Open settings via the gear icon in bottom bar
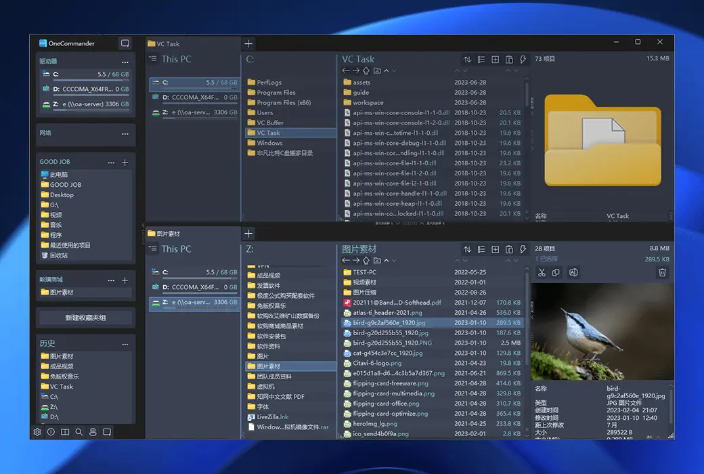This screenshot has height=474, width=704. coord(37,432)
